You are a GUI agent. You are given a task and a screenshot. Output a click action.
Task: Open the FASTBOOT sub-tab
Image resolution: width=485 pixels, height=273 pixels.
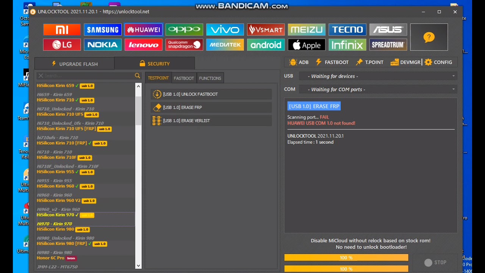(184, 78)
